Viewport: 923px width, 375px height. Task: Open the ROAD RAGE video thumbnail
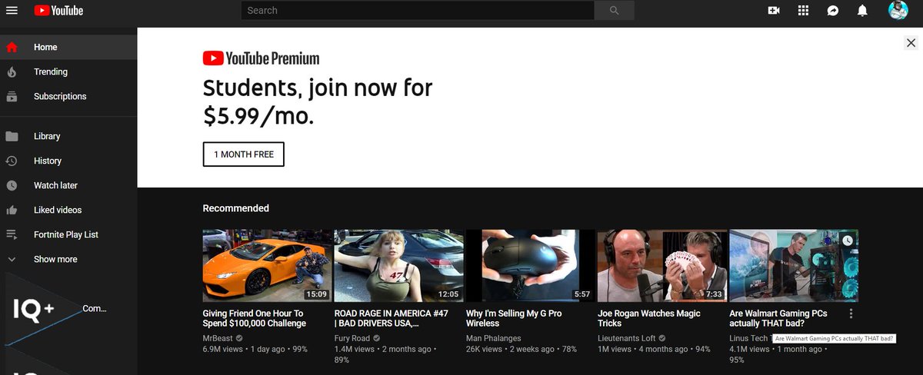(x=398, y=265)
